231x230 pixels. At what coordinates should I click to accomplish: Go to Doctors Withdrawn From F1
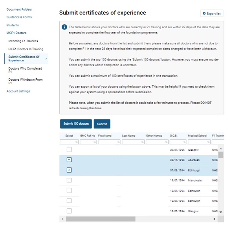[x=26, y=81]
